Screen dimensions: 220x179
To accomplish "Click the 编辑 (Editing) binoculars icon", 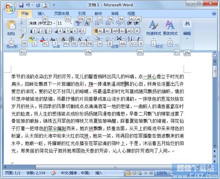I will pos(187,24).
